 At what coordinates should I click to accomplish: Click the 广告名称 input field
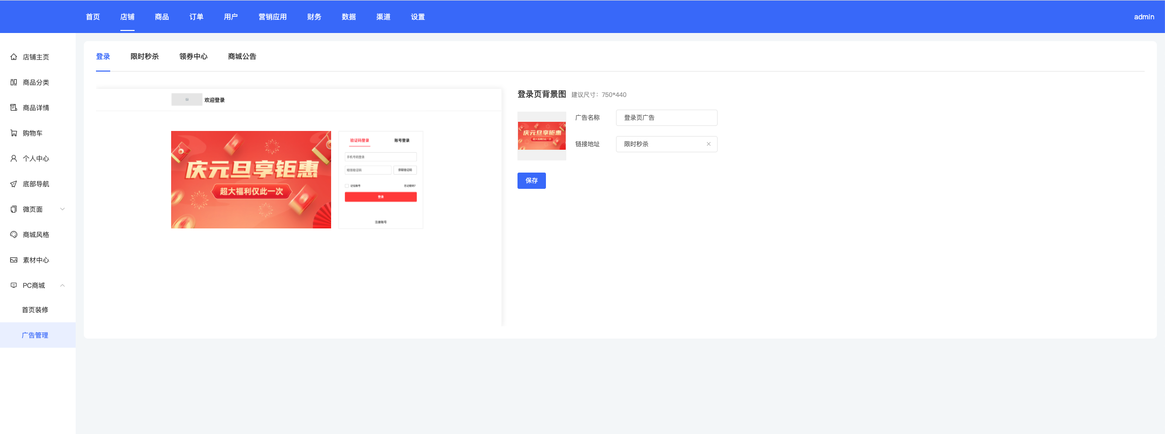click(x=666, y=118)
